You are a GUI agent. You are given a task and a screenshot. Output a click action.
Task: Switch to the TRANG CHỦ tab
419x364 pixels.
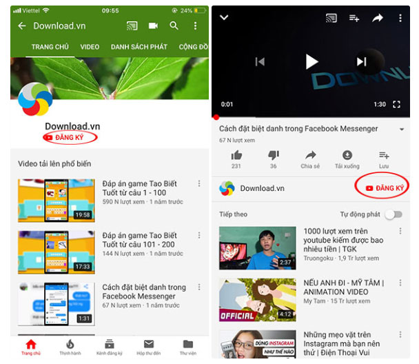pos(50,47)
